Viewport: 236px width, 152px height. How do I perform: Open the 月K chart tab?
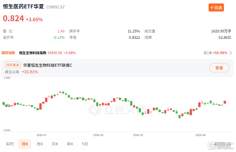click(55, 144)
